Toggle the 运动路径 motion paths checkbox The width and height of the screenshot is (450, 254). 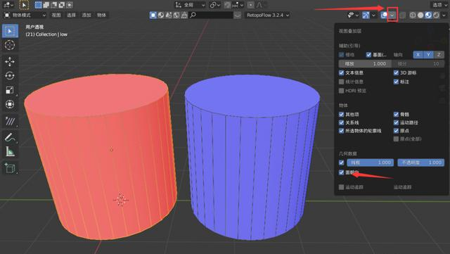pyautogui.click(x=396, y=122)
